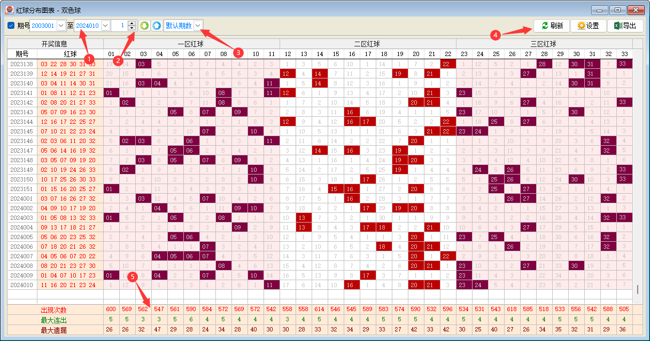The image size is (650, 341).
Task: Export data with the 导出 Excel button
Action: [x=625, y=26]
